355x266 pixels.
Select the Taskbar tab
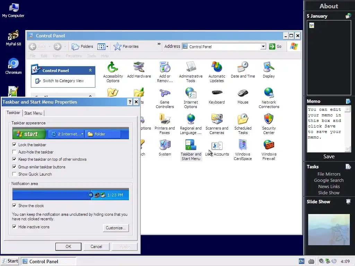click(14, 113)
